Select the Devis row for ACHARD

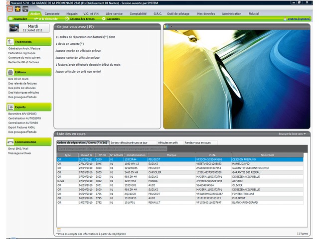[x=180, y=181]
